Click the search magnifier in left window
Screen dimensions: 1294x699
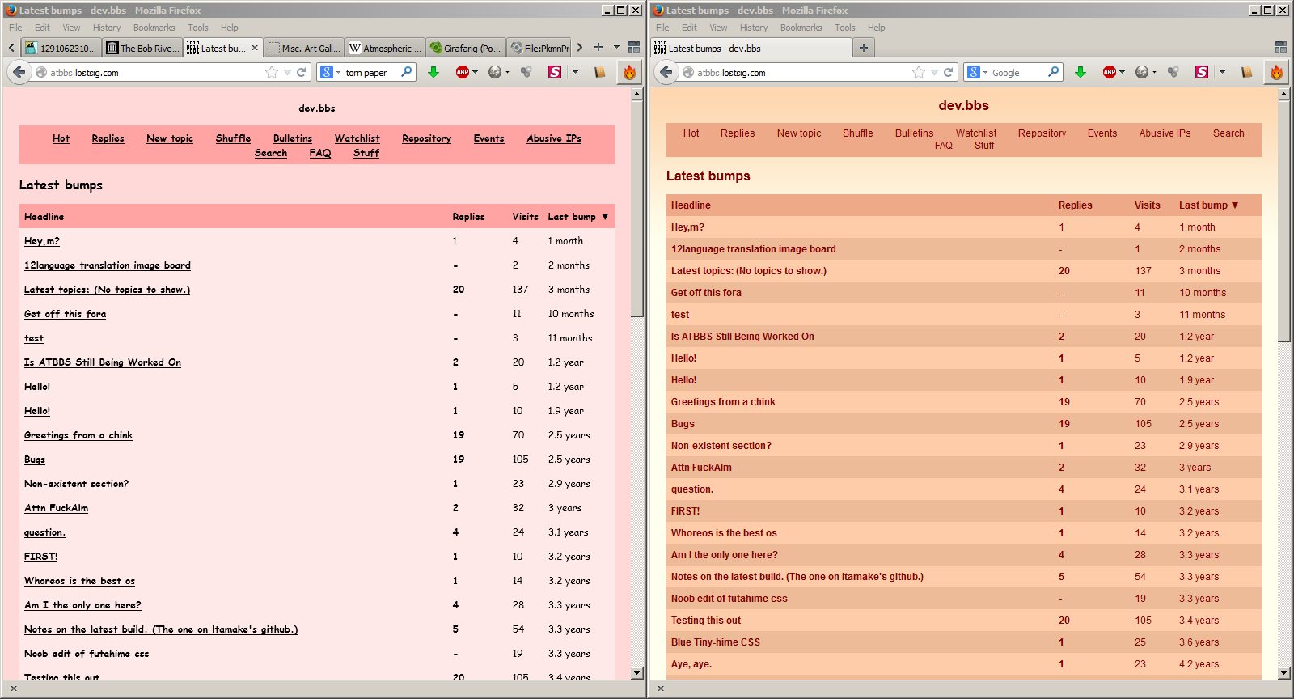point(406,72)
